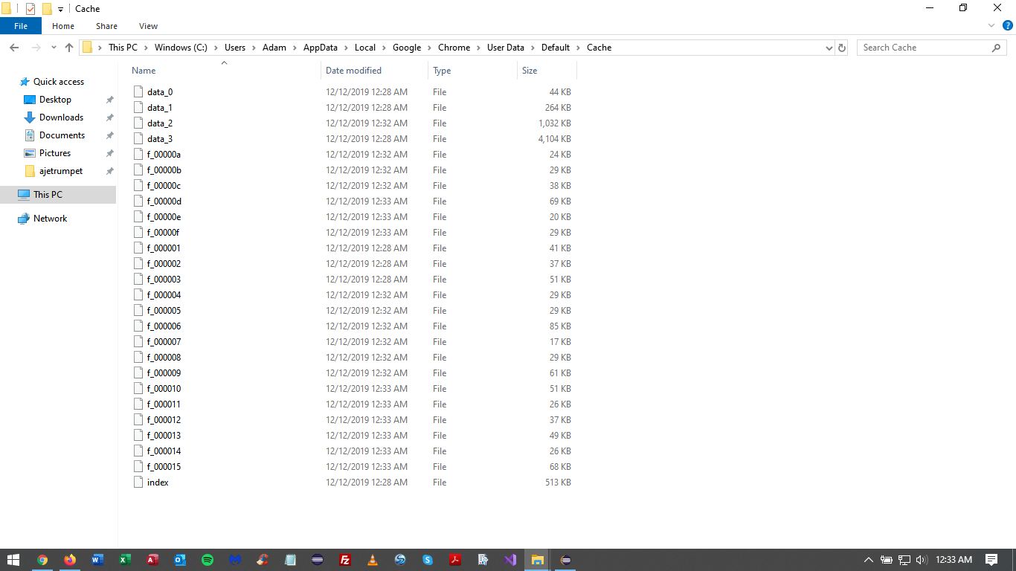Refresh the Cache folder view
Viewport: 1016px width, 571px height.
[x=842, y=48]
